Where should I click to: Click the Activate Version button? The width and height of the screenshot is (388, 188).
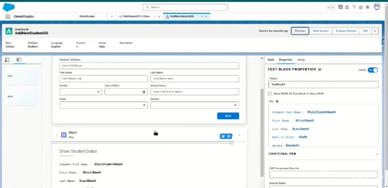click(x=346, y=31)
